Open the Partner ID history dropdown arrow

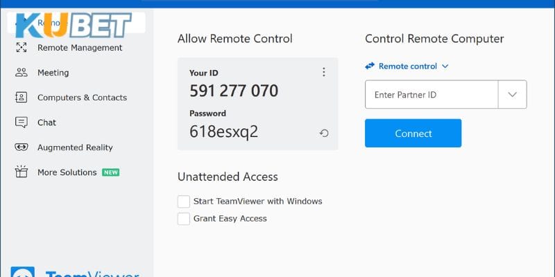tap(513, 95)
